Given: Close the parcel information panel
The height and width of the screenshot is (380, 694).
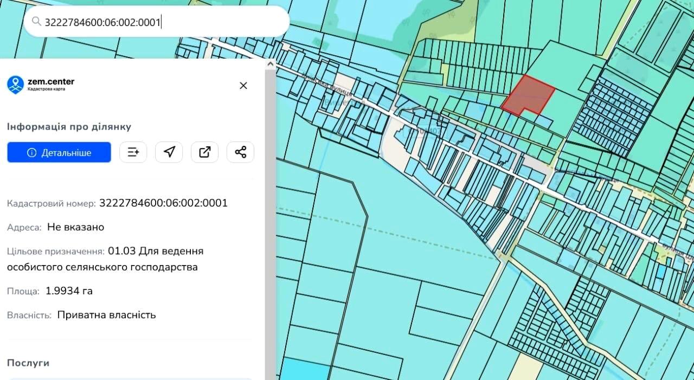Looking at the screenshot, I should (243, 85).
